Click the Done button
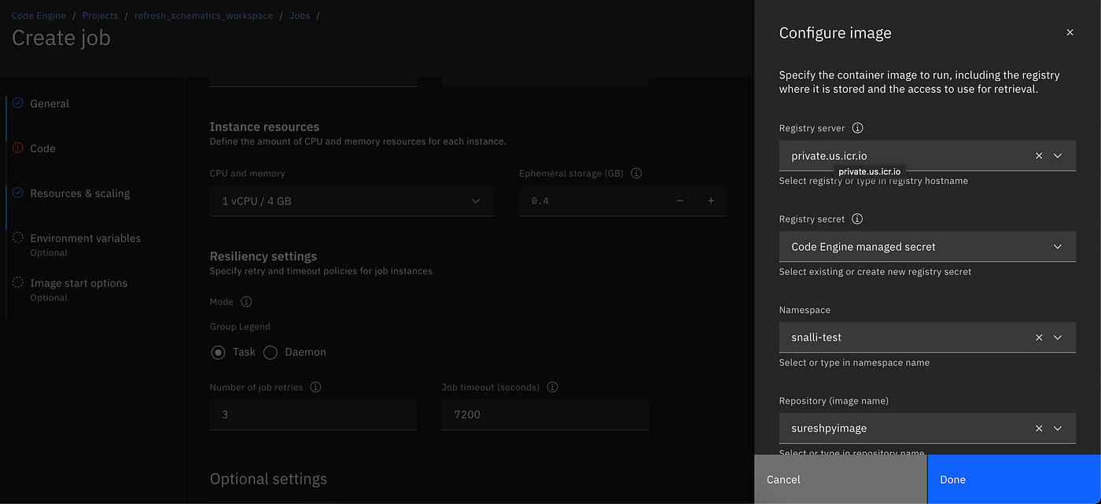 1014,480
